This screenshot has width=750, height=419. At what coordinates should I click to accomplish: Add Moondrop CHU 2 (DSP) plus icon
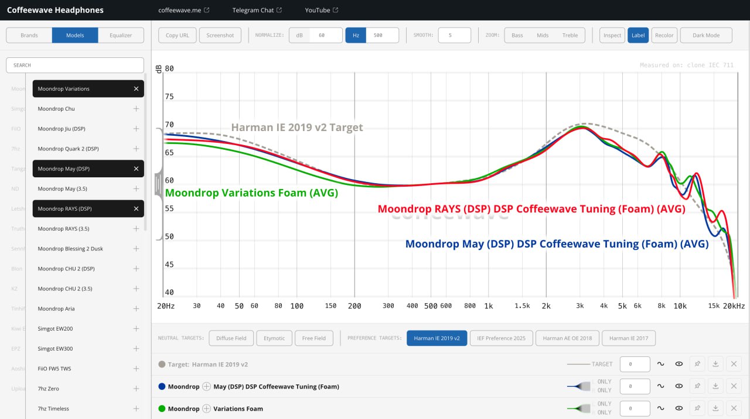point(136,269)
